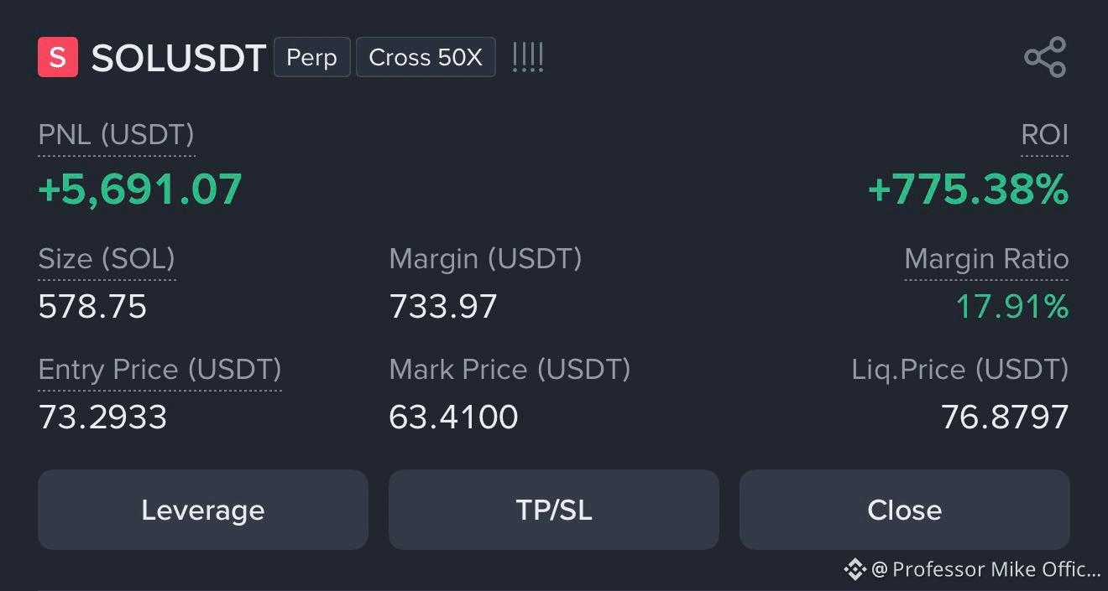This screenshot has height=591, width=1108.
Task: Tap the 733.97 margin value
Action: 443,307
